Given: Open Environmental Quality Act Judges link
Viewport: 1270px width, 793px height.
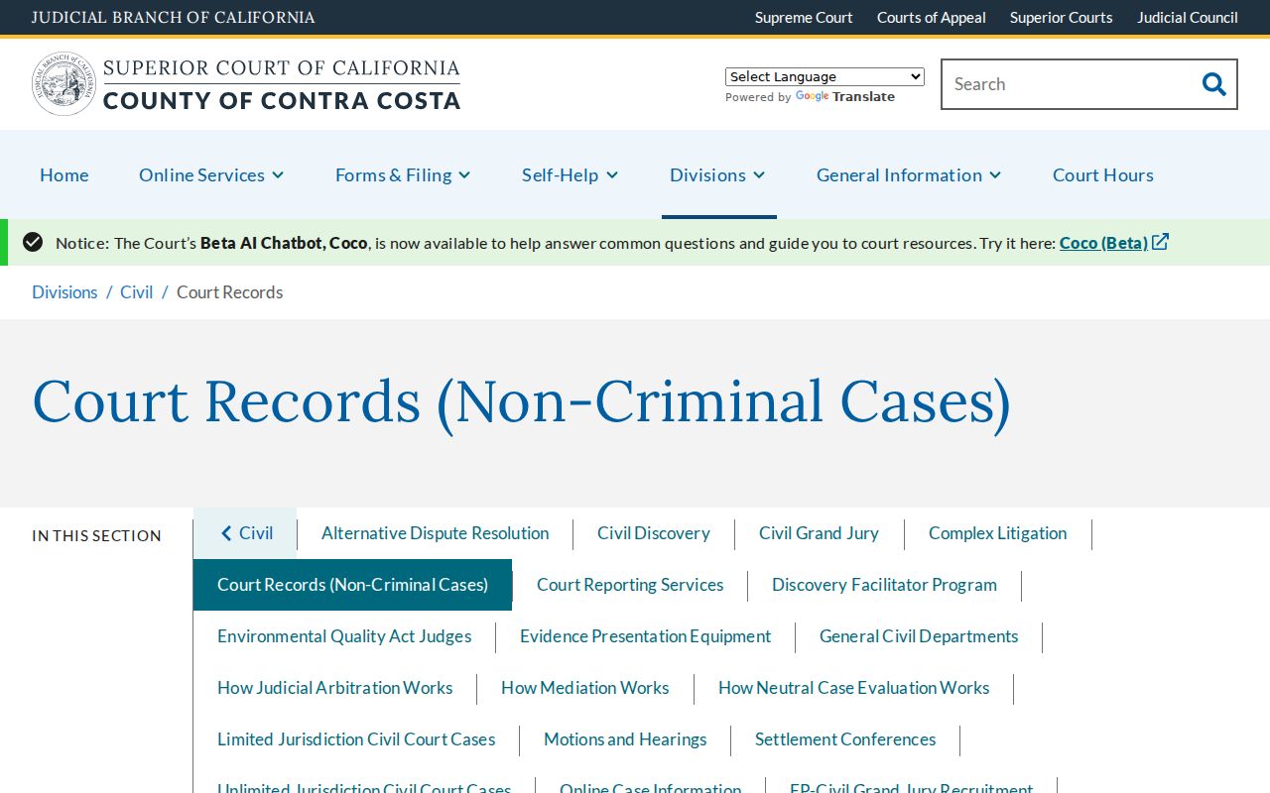Looking at the screenshot, I should (344, 636).
